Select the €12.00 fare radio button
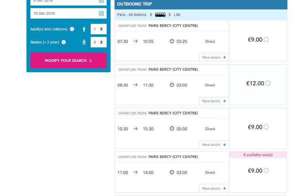 pyautogui.click(x=268, y=83)
